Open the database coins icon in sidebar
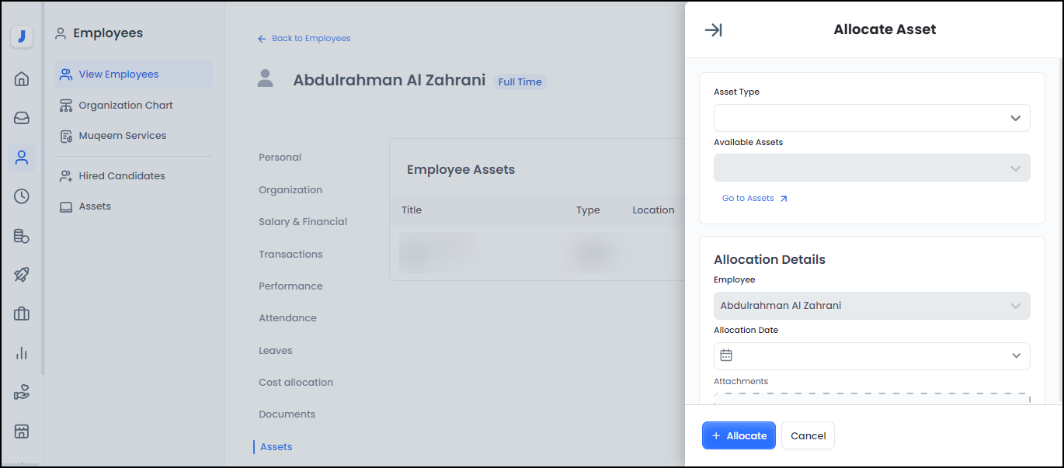 point(22,236)
